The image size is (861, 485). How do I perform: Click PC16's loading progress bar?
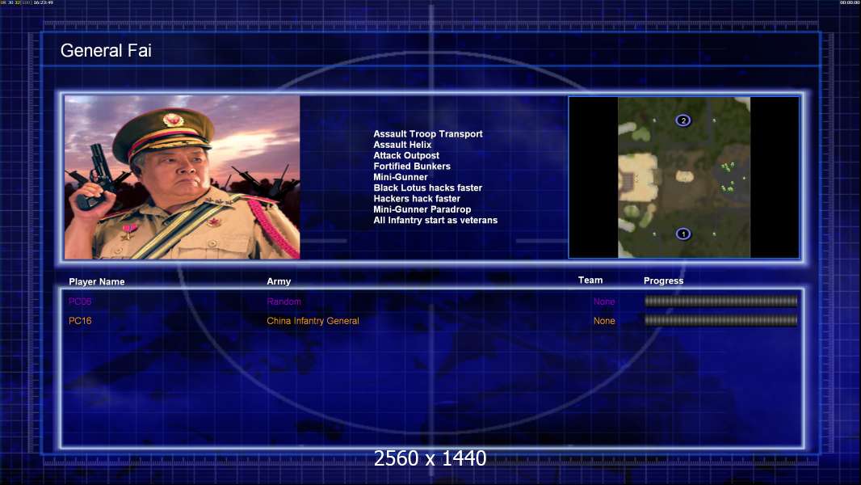coord(720,320)
